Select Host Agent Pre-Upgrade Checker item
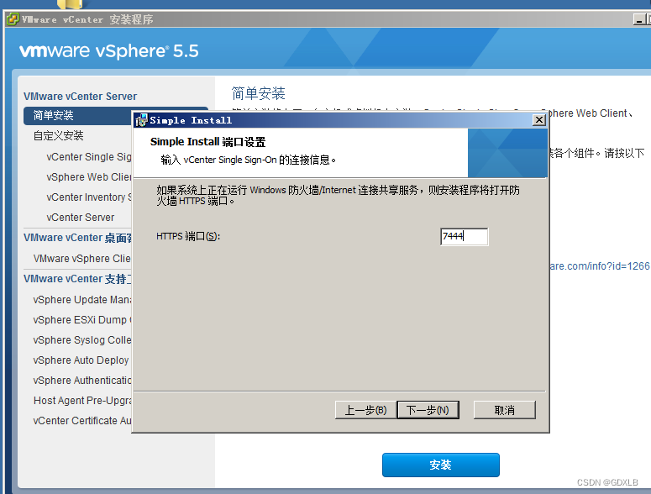Viewport: 651px width, 494px height. click(82, 401)
